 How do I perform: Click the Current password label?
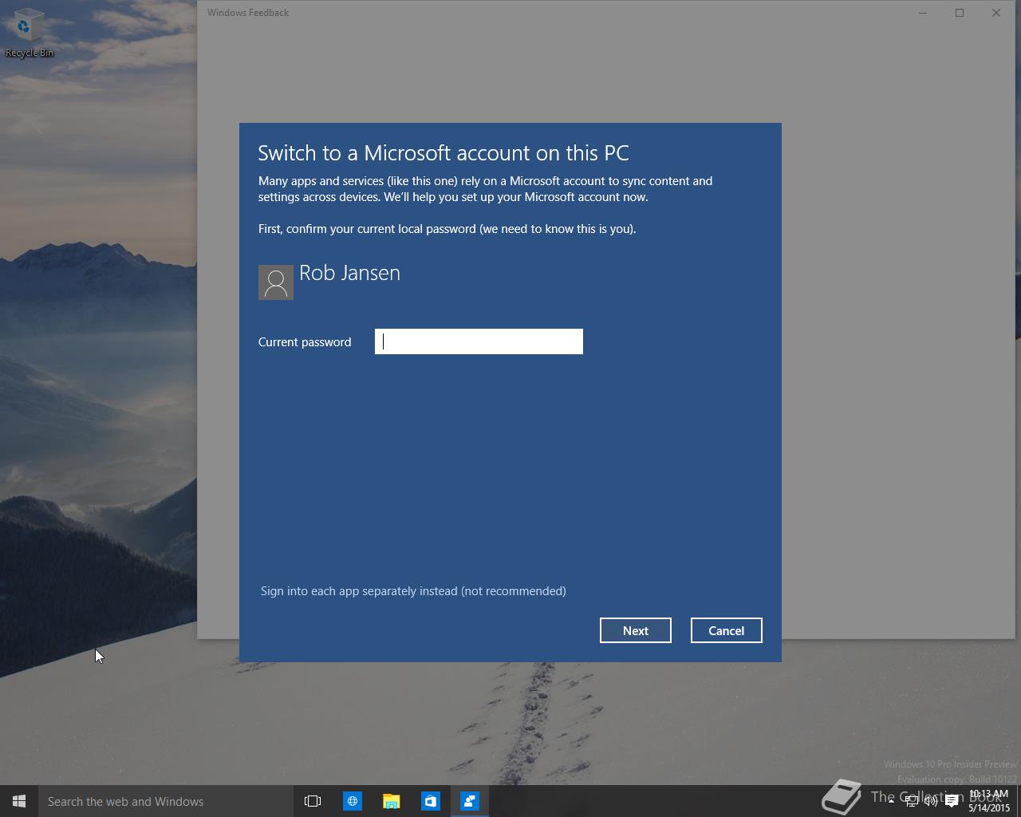tap(305, 342)
